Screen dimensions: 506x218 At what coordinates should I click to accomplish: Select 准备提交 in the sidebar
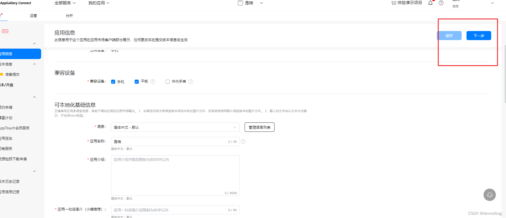[x=12, y=74]
